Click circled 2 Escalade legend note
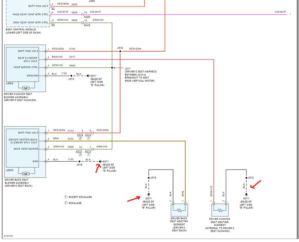 (73, 203)
